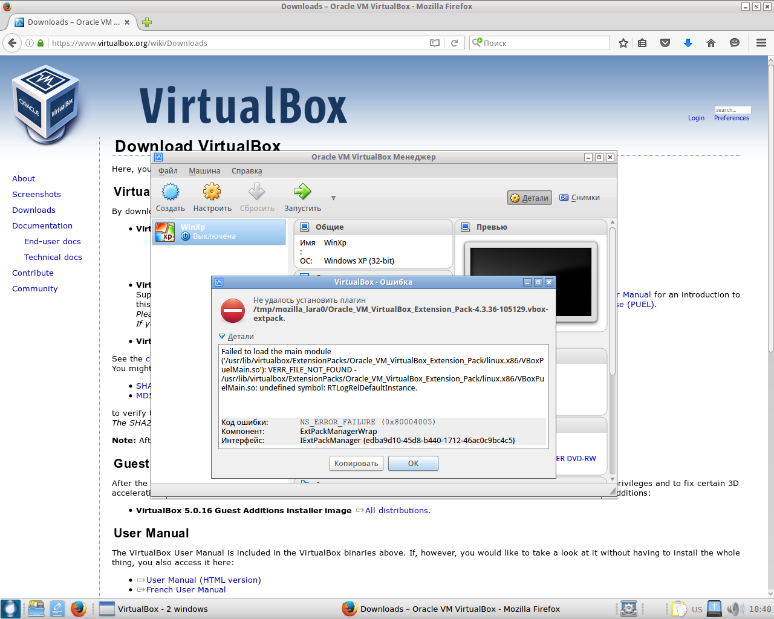774x619 pixels.
Task: Focus the website search box
Action: 732,110
